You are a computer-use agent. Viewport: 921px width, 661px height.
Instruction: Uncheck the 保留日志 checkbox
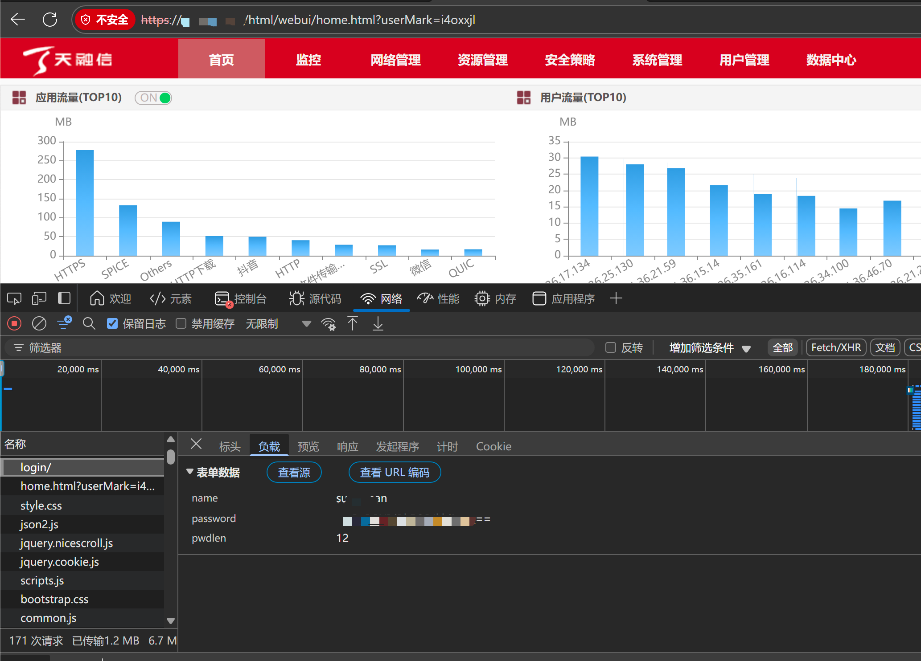(112, 323)
